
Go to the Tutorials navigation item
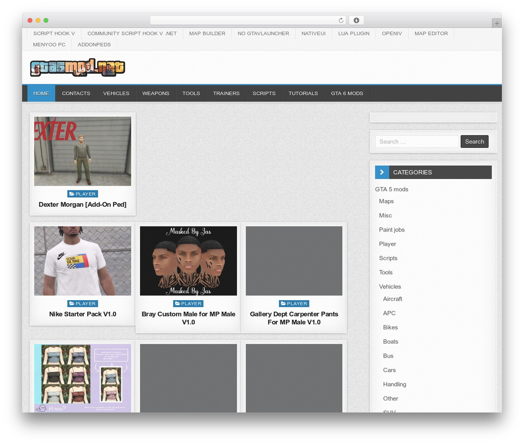[x=303, y=93]
